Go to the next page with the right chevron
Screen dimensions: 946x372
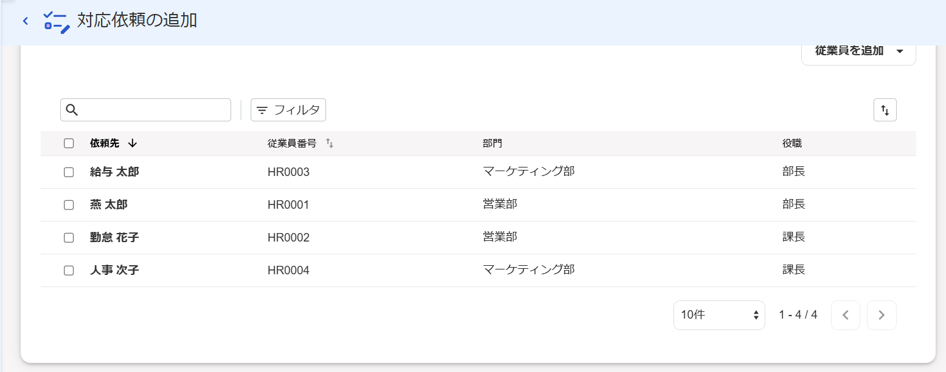pos(882,315)
